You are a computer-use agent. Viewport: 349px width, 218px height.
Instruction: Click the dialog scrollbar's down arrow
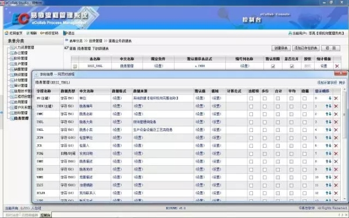point(345,198)
